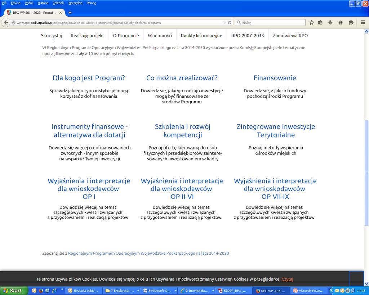Open Zintegrowane Inwestycje Terytorialne link
The width and height of the screenshot is (369, 295).
[x=276, y=130]
